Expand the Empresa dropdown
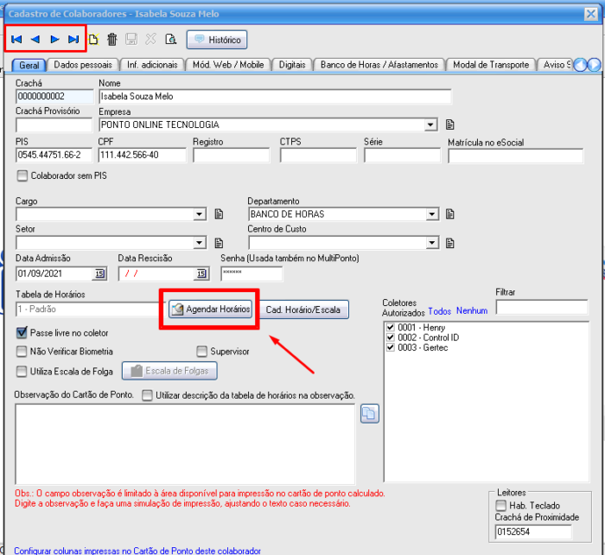Screen dimensions: 605x555 [430, 124]
